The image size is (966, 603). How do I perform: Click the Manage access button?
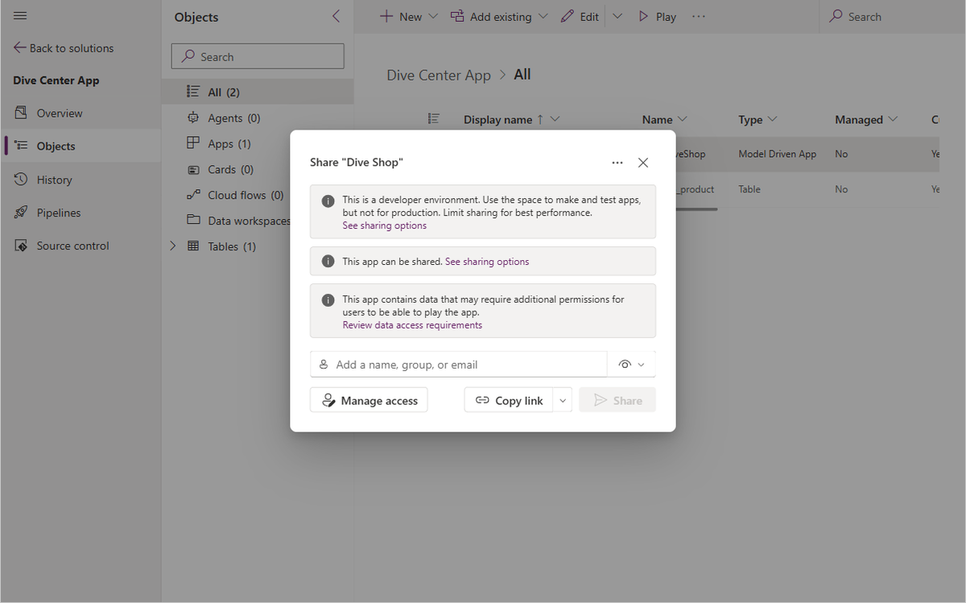(369, 400)
